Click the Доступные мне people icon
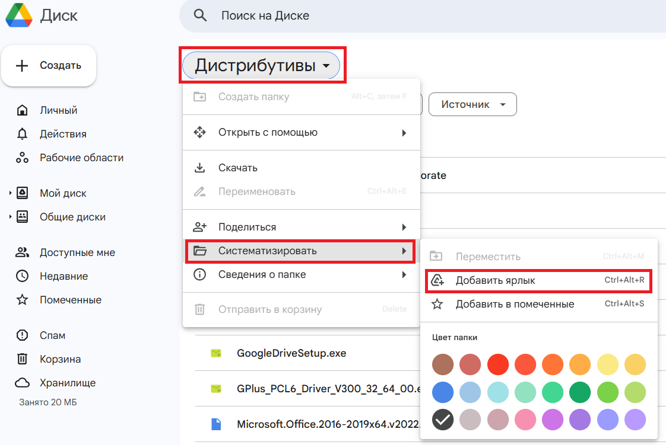Viewport: 666px width, 445px height. point(22,252)
